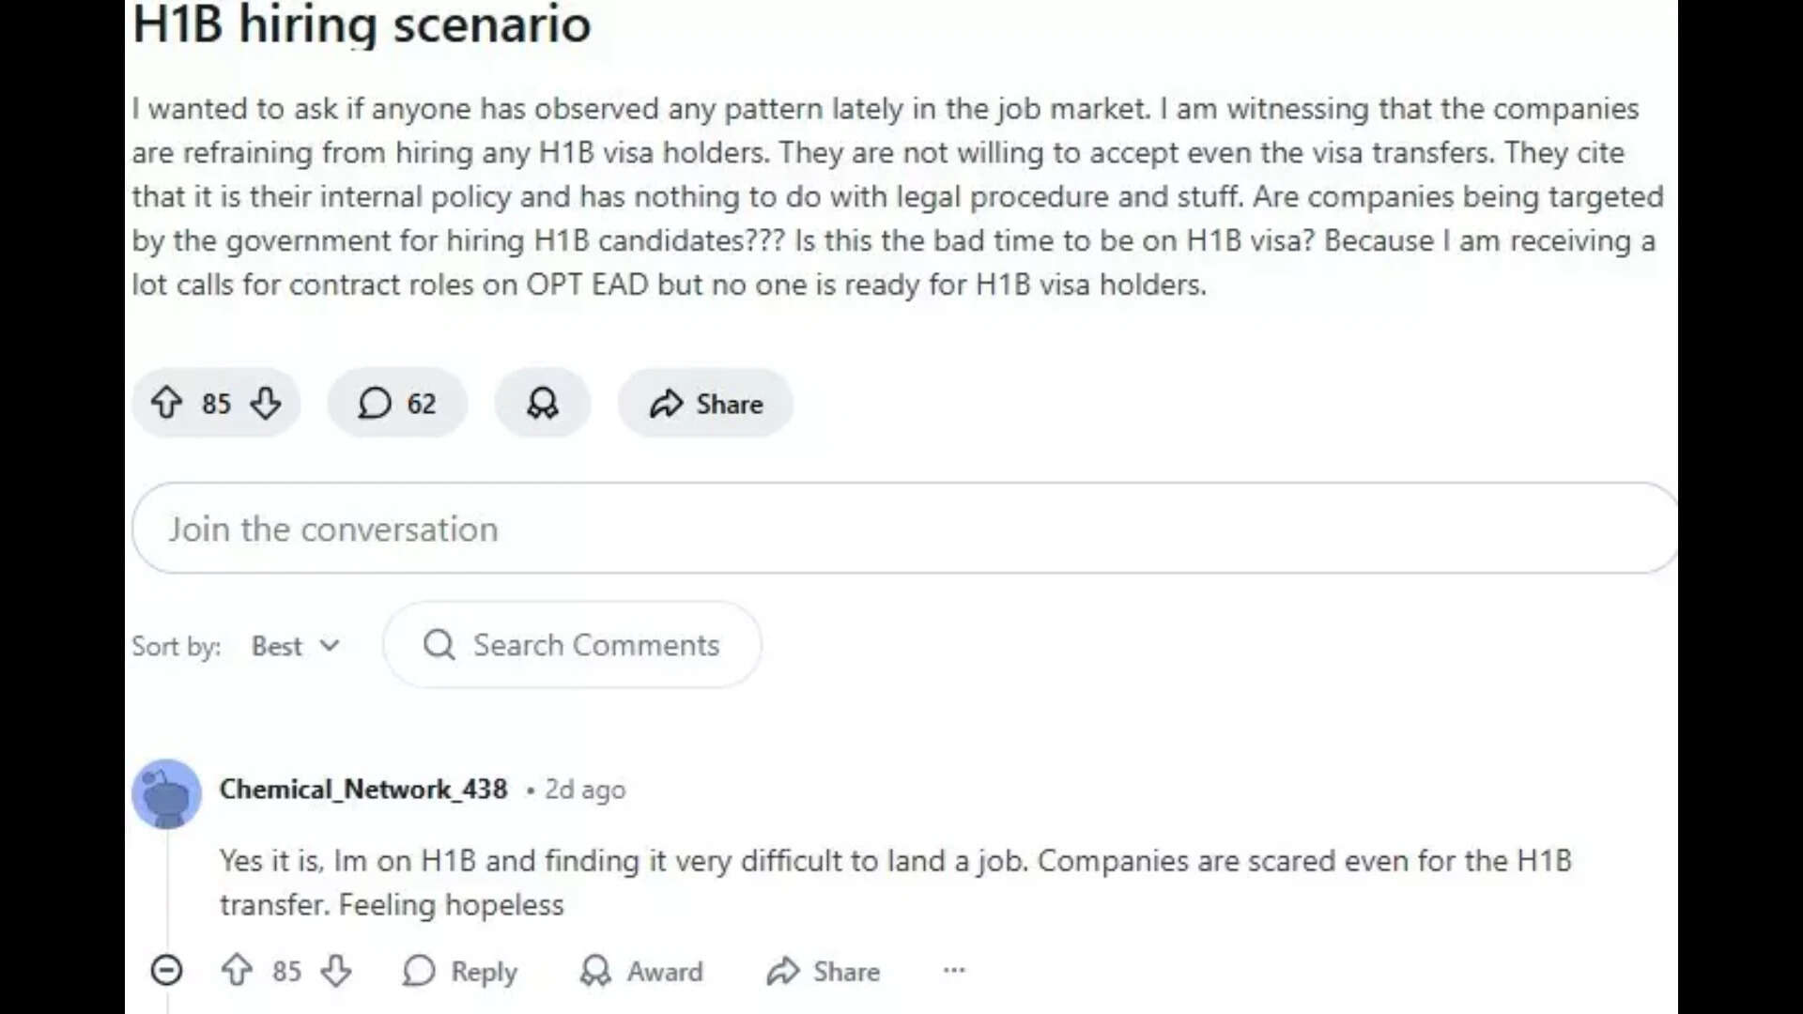Downvote Chemical_Network_438's comment
Image resolution: width=1803 pixels, height=1014 pixels.
click(336, 971)
